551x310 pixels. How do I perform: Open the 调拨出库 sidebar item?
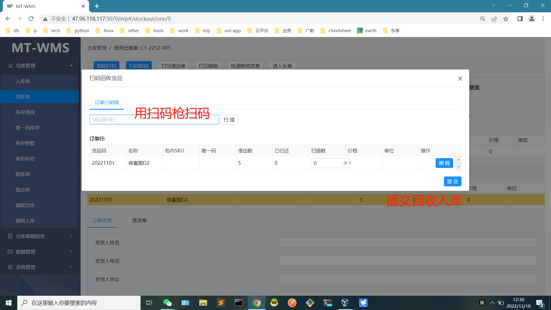point(39,205)
